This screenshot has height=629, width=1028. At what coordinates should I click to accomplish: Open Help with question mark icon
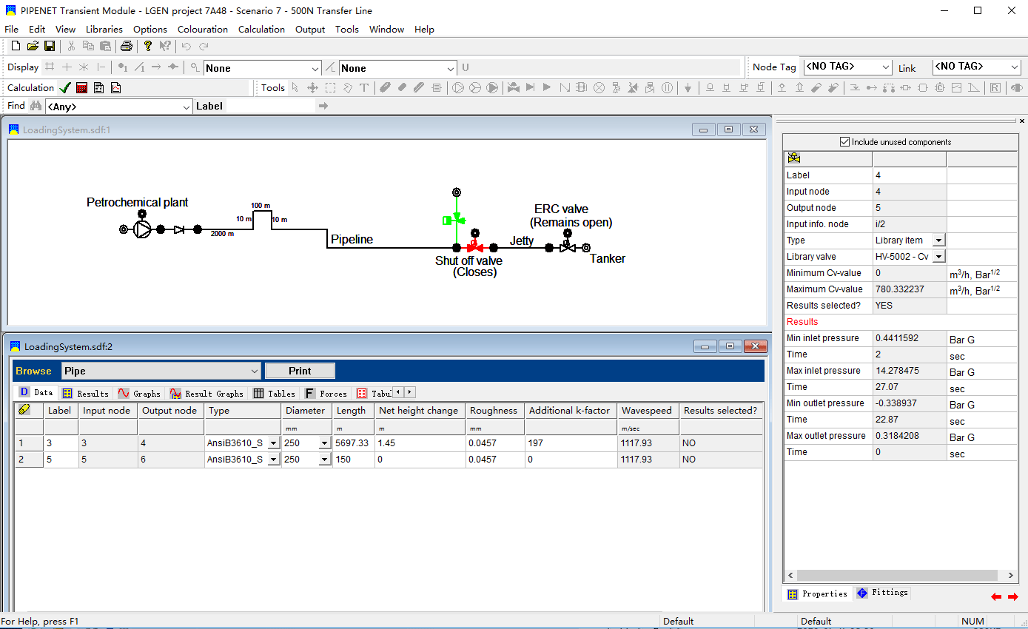tap(148, 46)
